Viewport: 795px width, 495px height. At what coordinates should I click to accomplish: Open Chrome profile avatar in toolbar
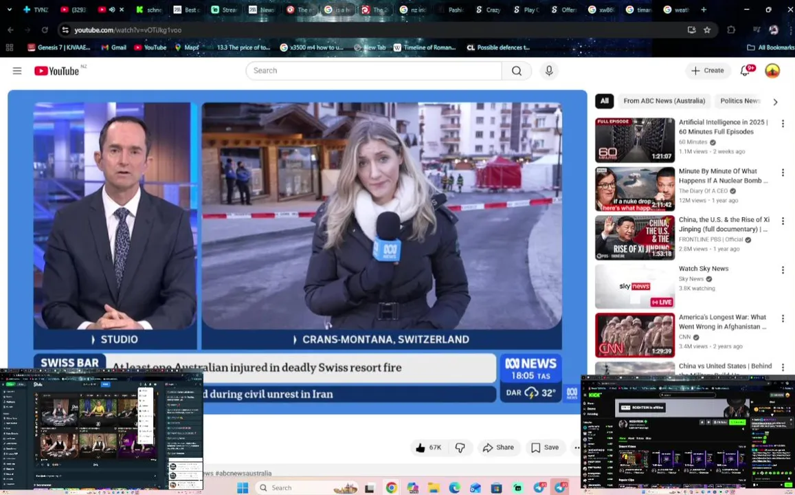point(773,30)
